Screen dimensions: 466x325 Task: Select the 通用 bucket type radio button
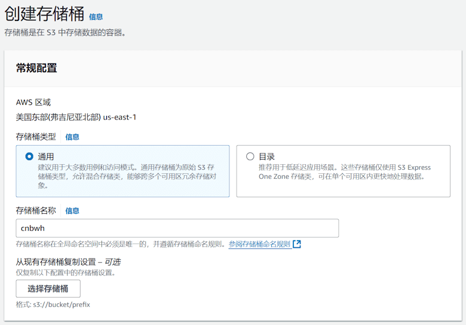point(29,157)
